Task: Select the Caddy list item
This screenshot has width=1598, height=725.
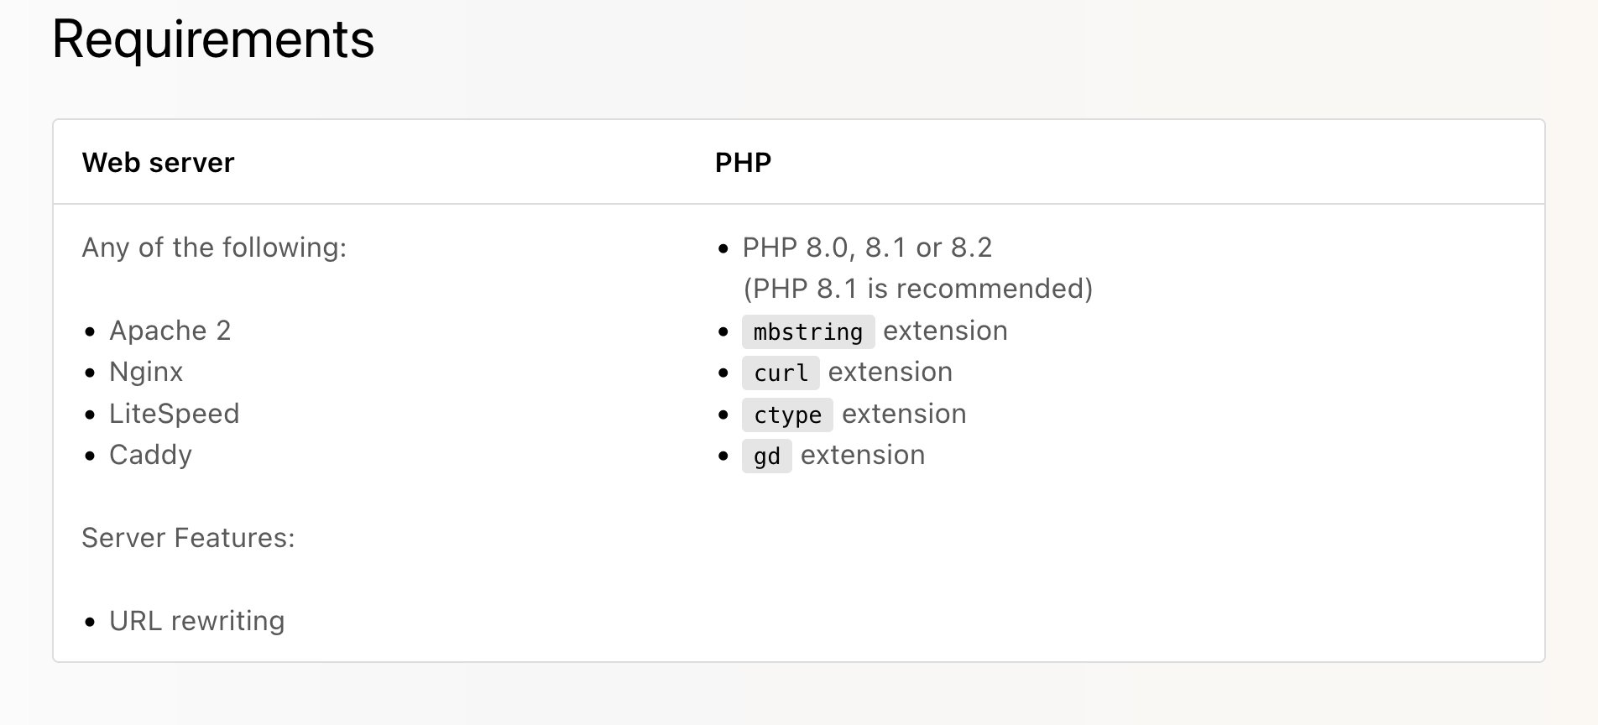Action: pyautogui.click(x=150, y=455)
